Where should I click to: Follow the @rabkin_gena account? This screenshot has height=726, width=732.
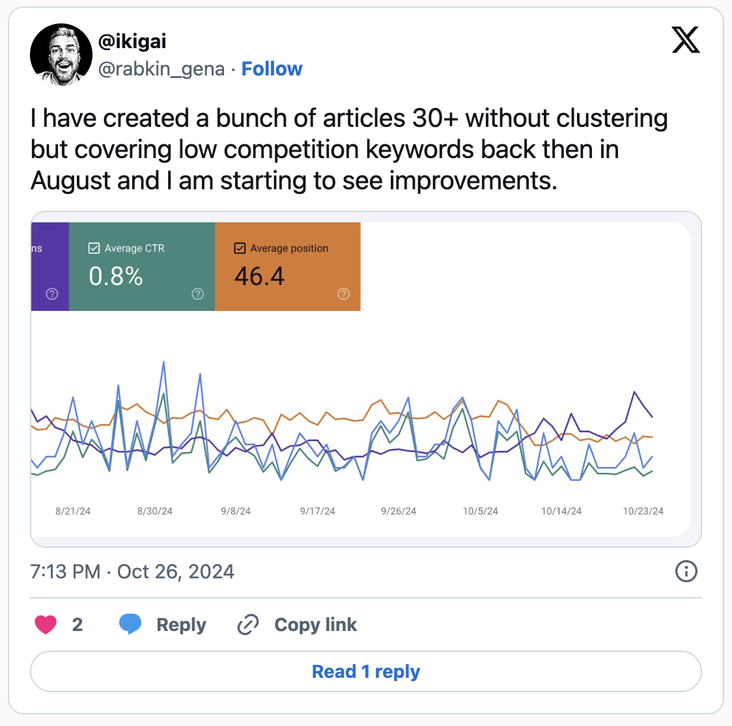pos(272,69)
